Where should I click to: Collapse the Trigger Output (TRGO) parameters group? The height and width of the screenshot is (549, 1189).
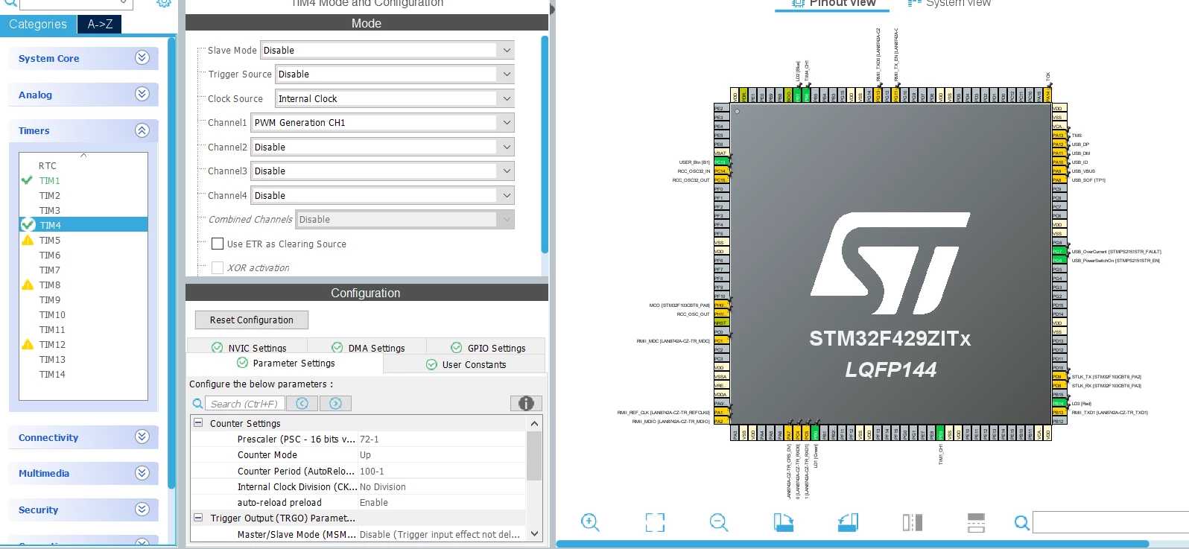click(x=198, y=518)
